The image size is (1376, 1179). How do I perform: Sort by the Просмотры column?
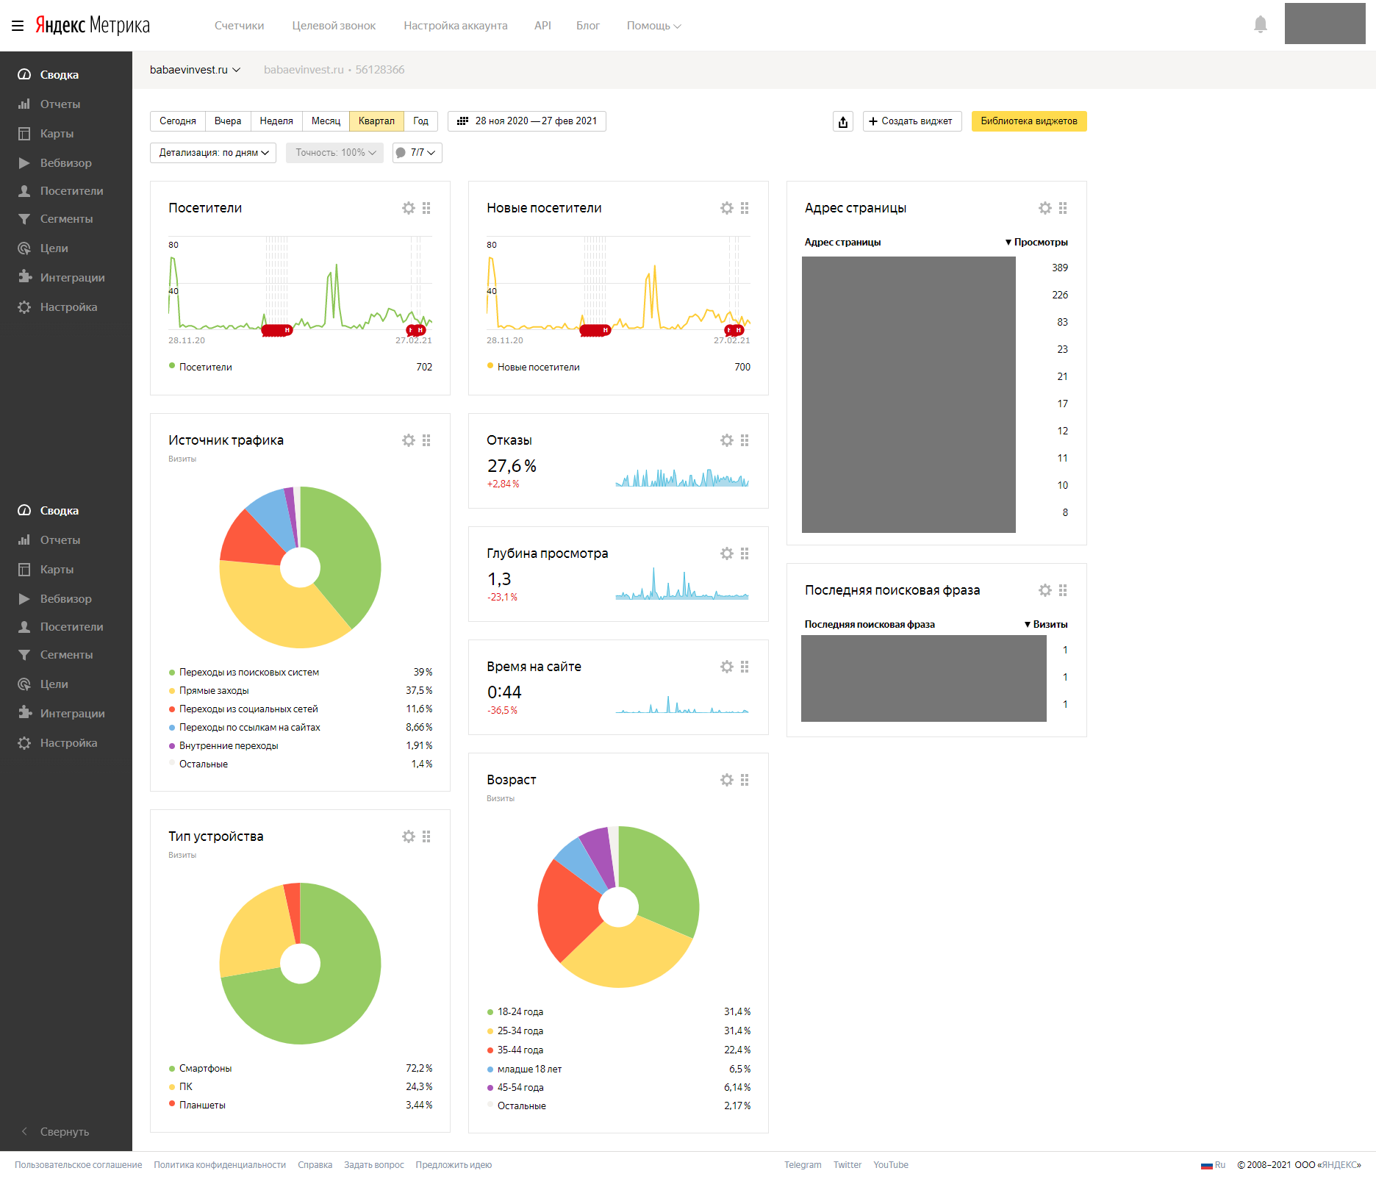(x=1036, y=242)
